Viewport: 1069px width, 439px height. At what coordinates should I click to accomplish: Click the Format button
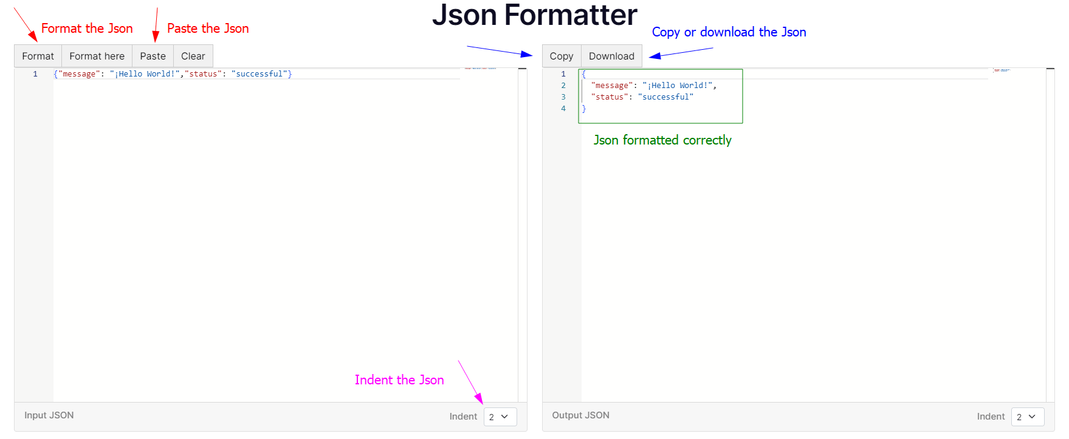[x=38, y=56]
